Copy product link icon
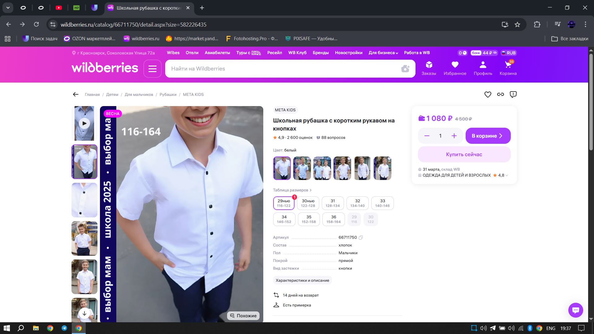The height and width of the screenshot is (334, 594). pyautogui.click(x=501, y=95)
